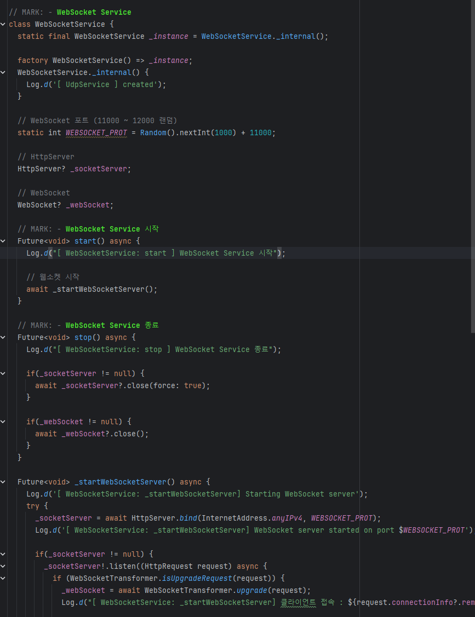Viewport: 475px width, 617px height.
Task: Fold the WebSocketService._internal() constructor block
Action: tap(3, 72)
